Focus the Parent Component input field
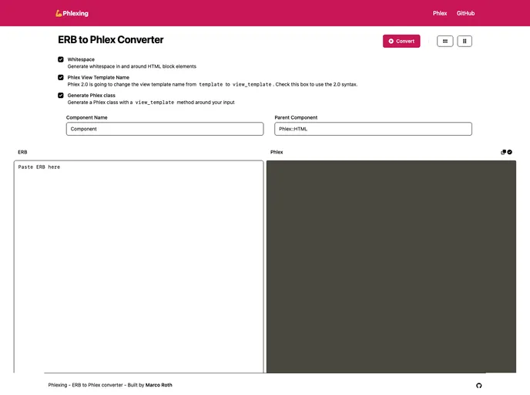Screen dimensions: 530x395 coord(373,129)
